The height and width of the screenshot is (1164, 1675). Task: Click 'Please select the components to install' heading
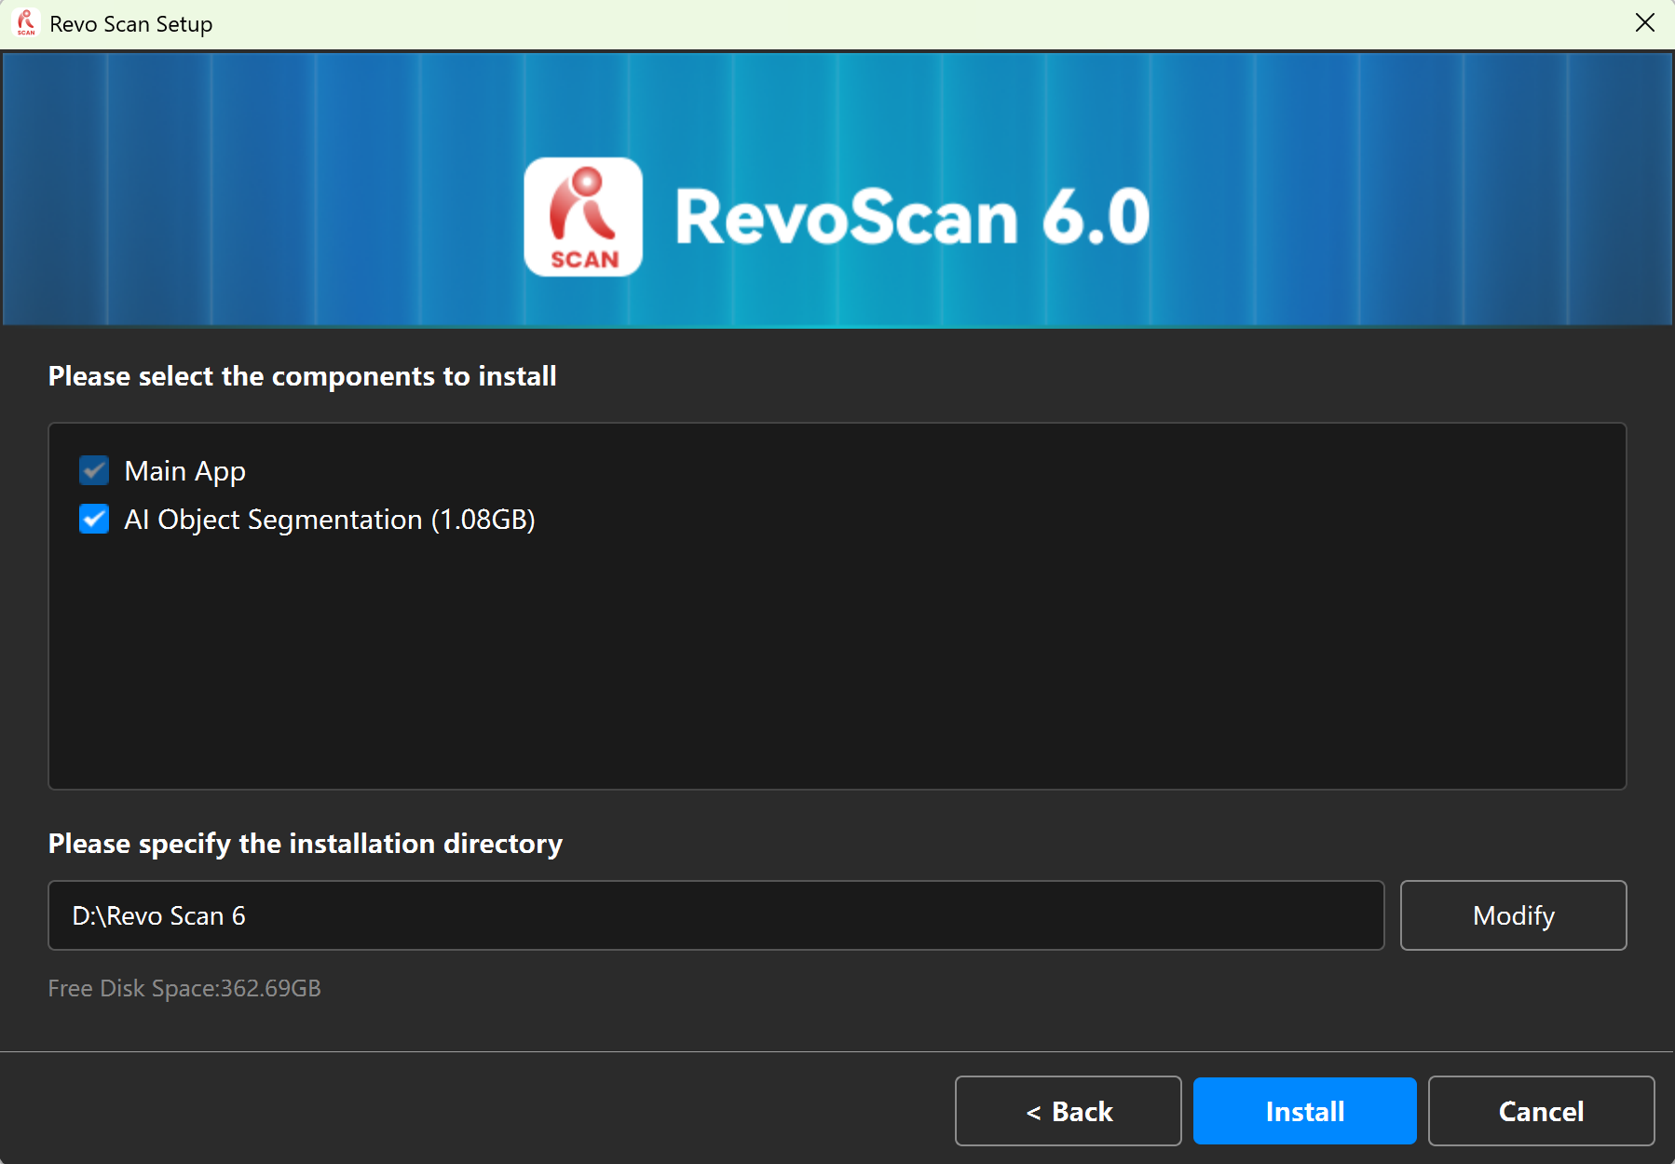302,376
